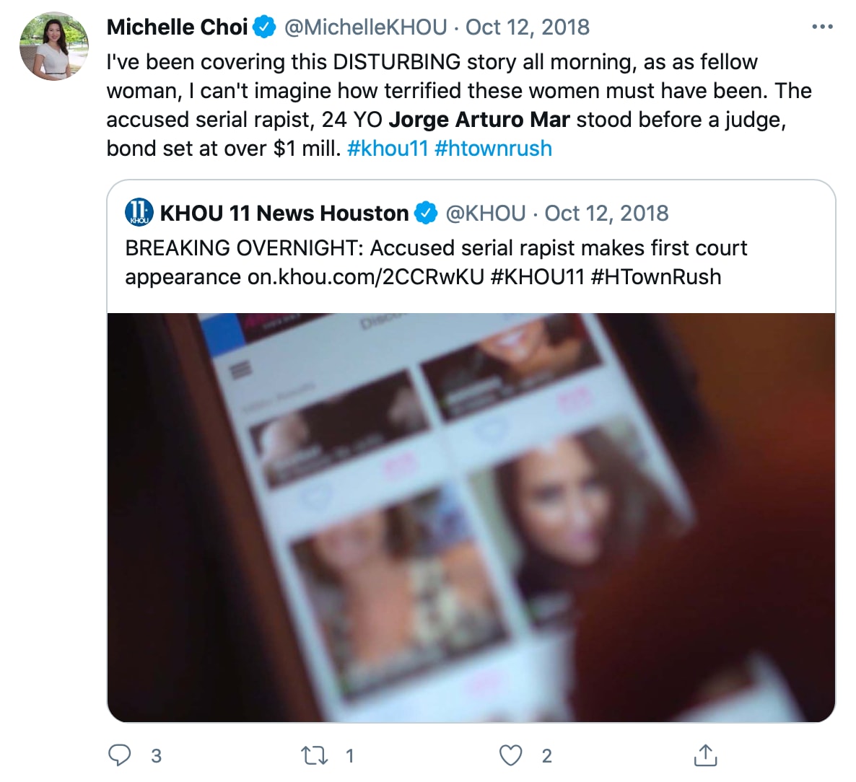Click Michelle Choi's blue verified badge

(x=266, y=27)
